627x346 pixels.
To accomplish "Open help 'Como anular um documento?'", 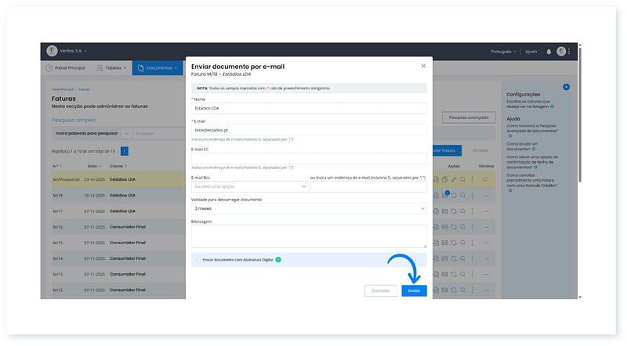I will click(522, 146).
